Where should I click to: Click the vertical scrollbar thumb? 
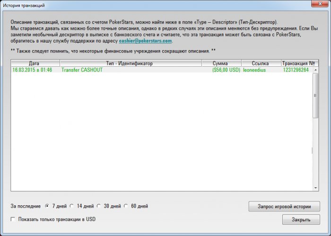pos(315,96)
